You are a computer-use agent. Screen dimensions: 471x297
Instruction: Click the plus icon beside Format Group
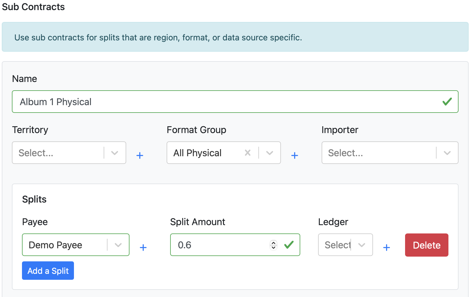pos(294,155)
